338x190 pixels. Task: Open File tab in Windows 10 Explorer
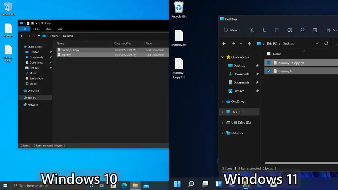24,29
